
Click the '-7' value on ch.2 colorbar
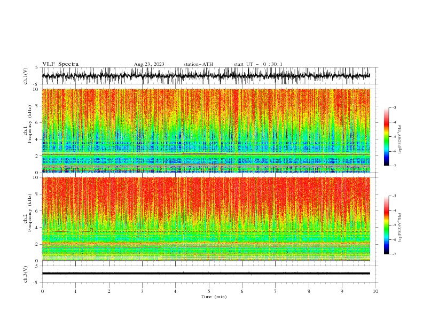394,254
